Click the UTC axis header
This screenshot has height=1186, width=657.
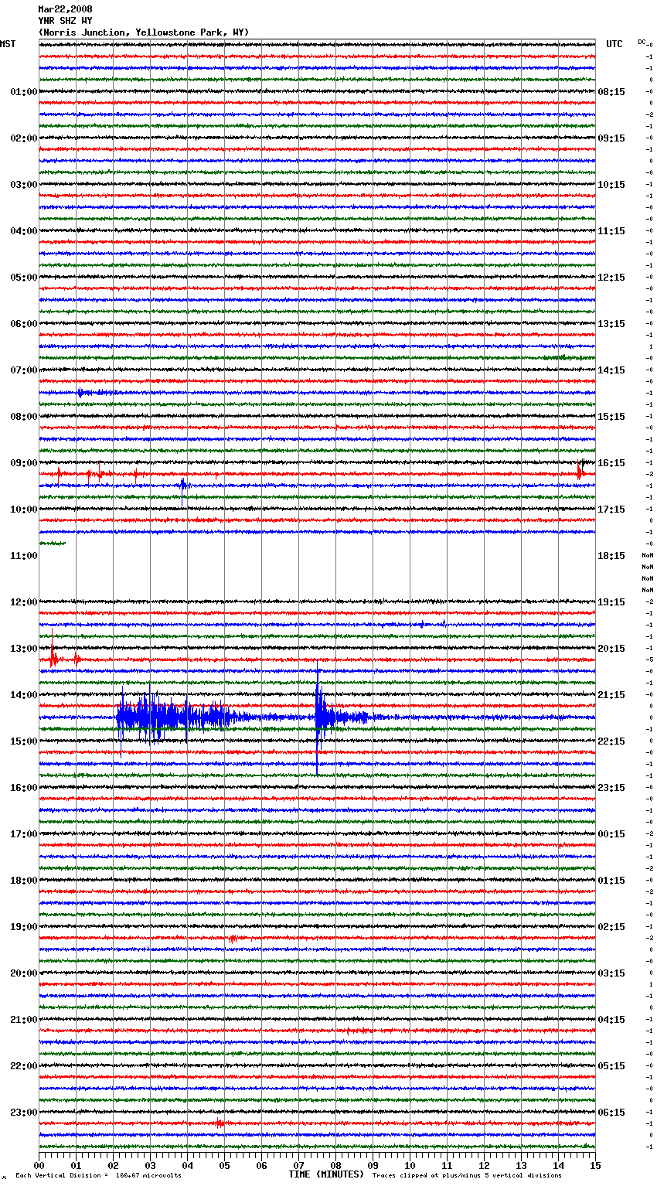[614, 44]
